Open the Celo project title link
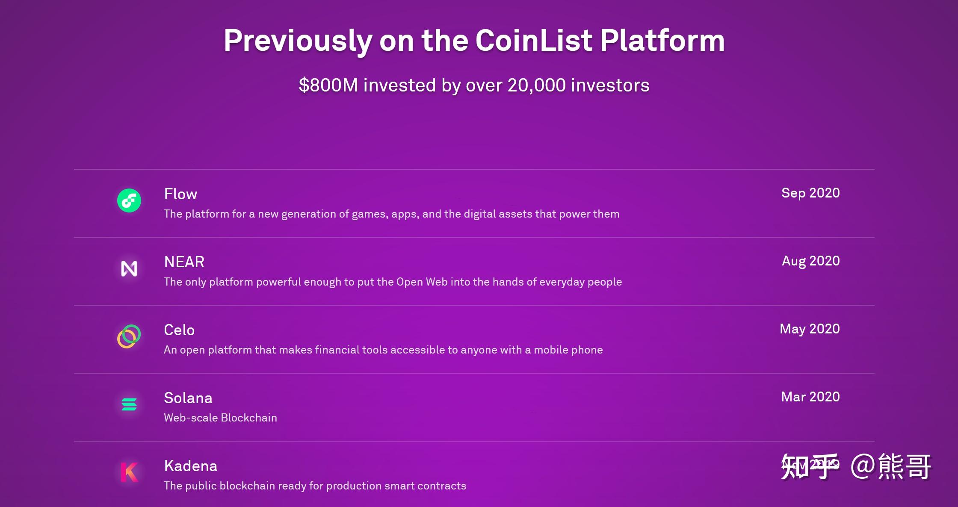 coord(179,330)
